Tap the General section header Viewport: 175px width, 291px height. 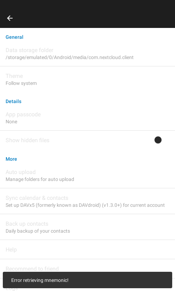pos(14,37)
